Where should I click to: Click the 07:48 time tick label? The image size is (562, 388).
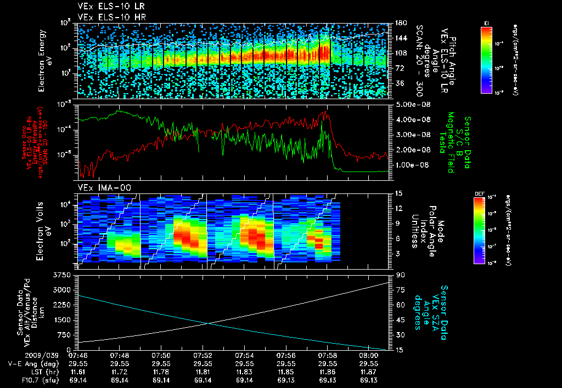120,356
